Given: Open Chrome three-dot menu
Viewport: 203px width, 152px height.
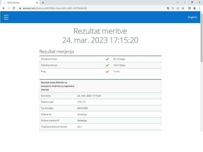Looking at the screenshot, I should tap(199, 8).
